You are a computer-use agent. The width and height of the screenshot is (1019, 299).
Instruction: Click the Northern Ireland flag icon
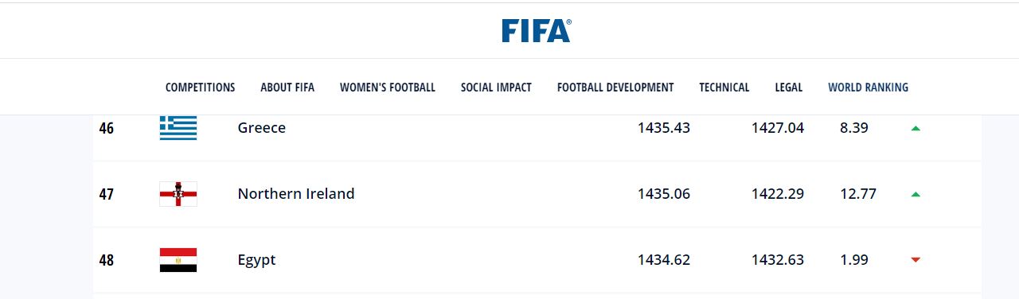(178, 194)
